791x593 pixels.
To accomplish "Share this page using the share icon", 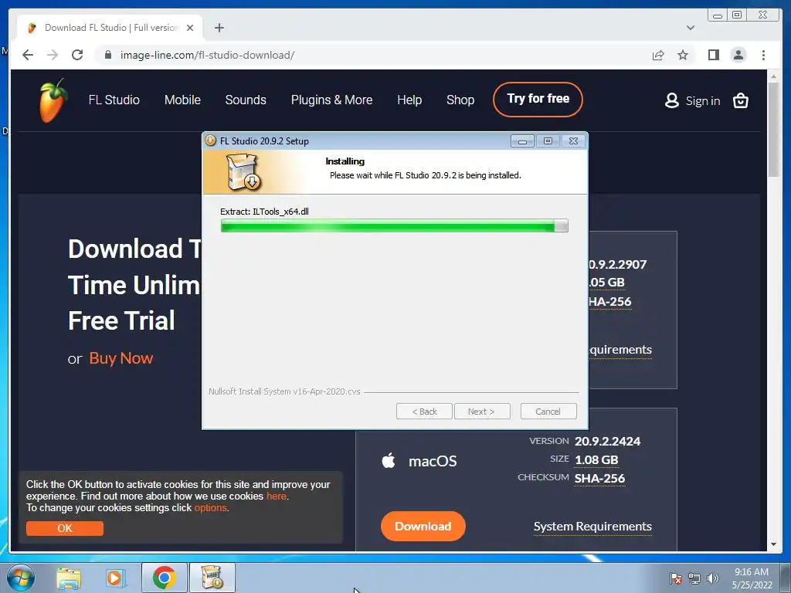I will pos(658,55).
